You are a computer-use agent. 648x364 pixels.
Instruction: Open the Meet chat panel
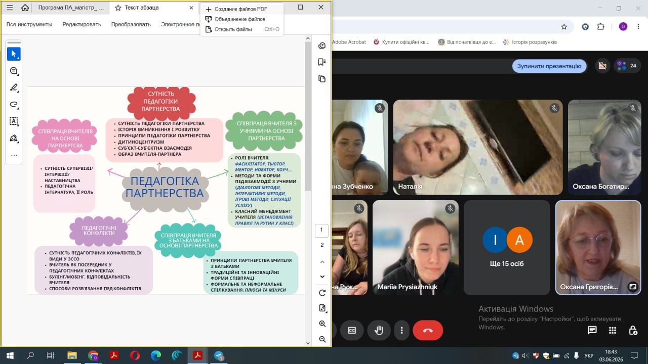(x=592, y=331)
